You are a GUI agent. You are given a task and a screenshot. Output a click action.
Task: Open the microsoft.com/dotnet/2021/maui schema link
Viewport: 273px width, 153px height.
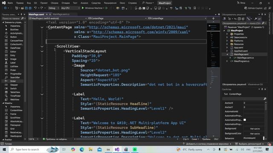click(x=137, y=27)
